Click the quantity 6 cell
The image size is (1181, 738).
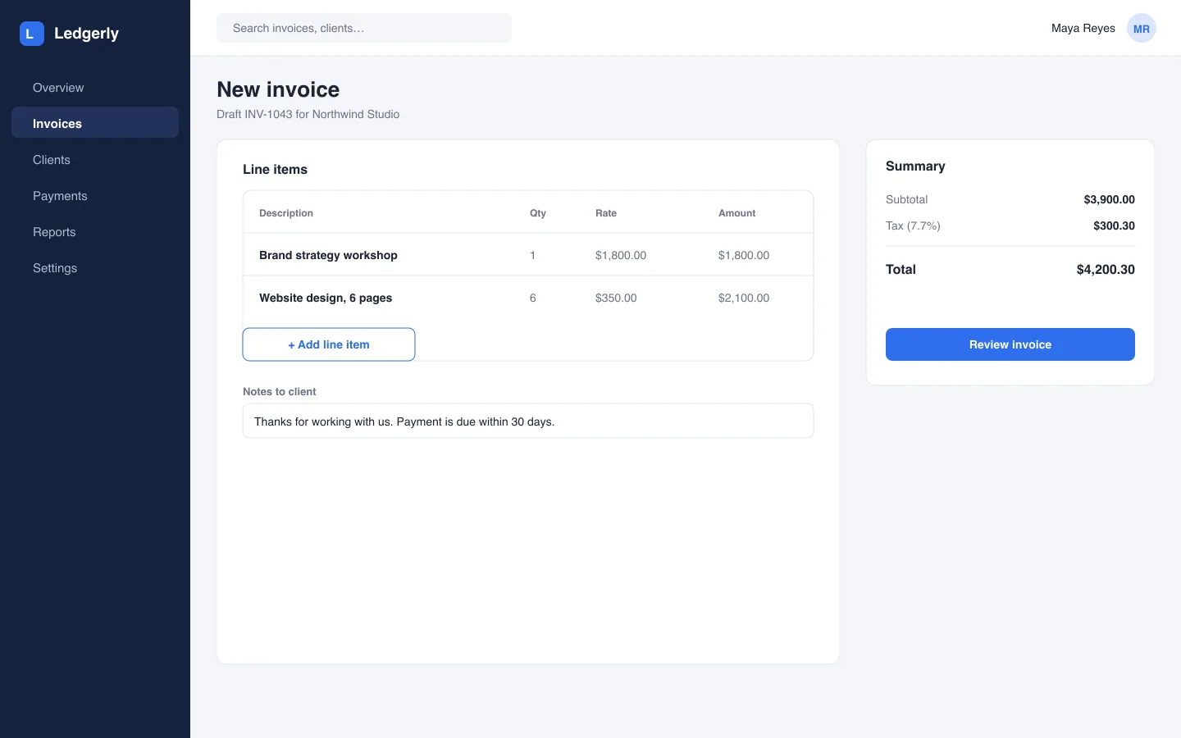click(x=533, y=298)
